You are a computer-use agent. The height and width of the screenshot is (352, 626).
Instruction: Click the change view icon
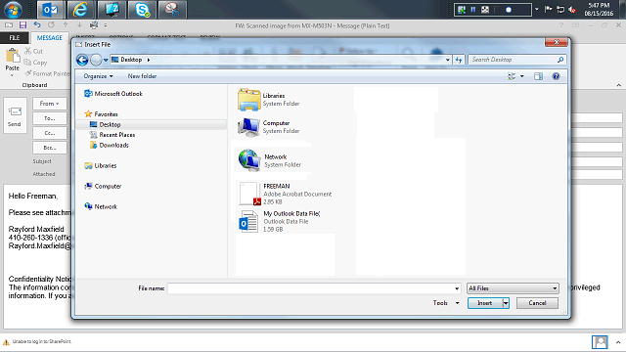pos(512,76)
